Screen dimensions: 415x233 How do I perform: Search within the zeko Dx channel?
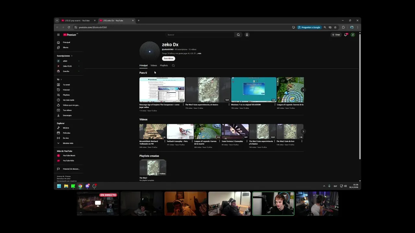click(173, 65)
